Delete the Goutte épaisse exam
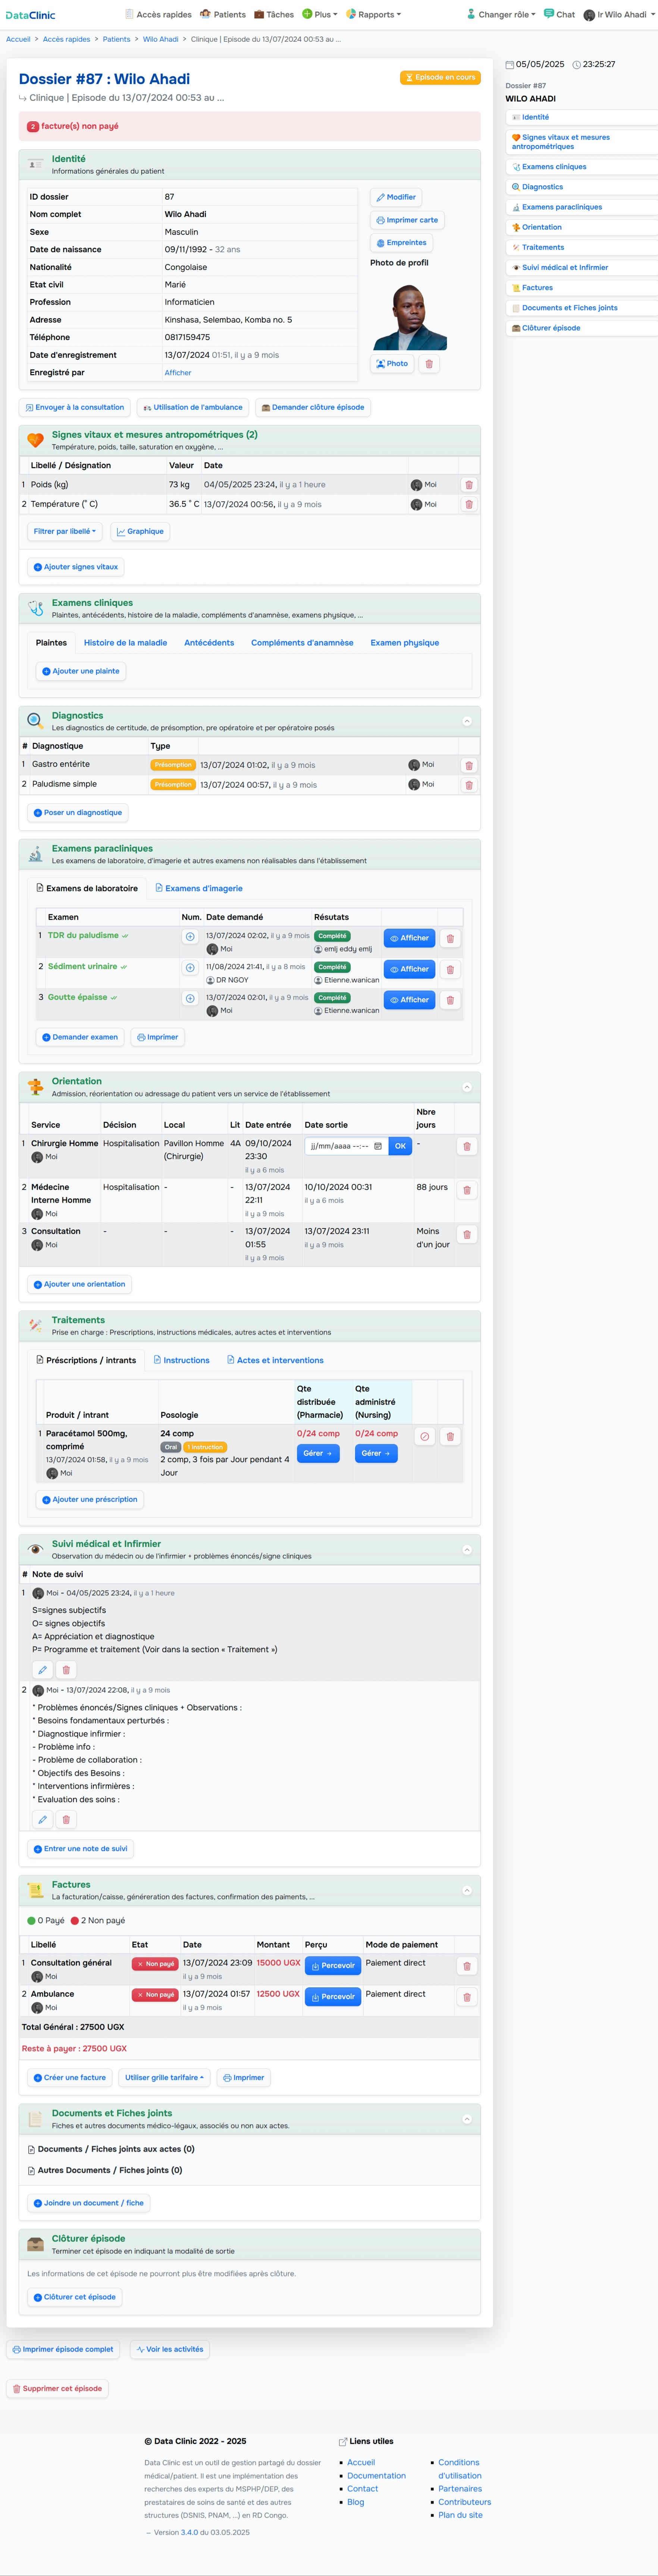The height and width of the screenshot is (2576, 658). point(450,1000)
